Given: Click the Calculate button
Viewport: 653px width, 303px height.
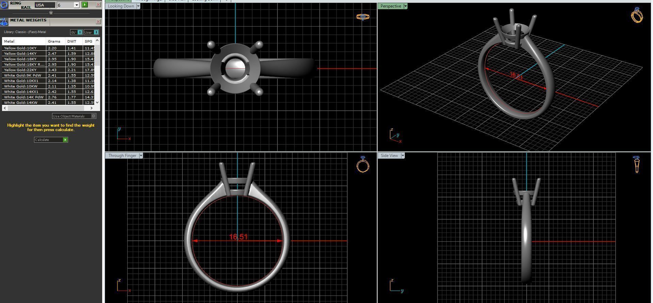Looking at the screenshot, I should [x=51, y=140].
